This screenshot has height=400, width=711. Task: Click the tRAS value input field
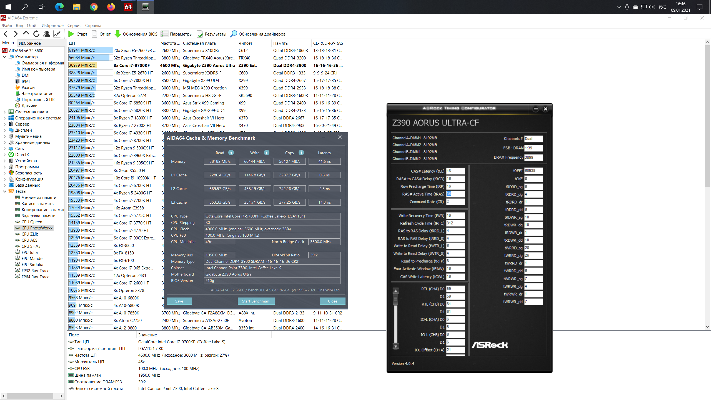[455, 194]
